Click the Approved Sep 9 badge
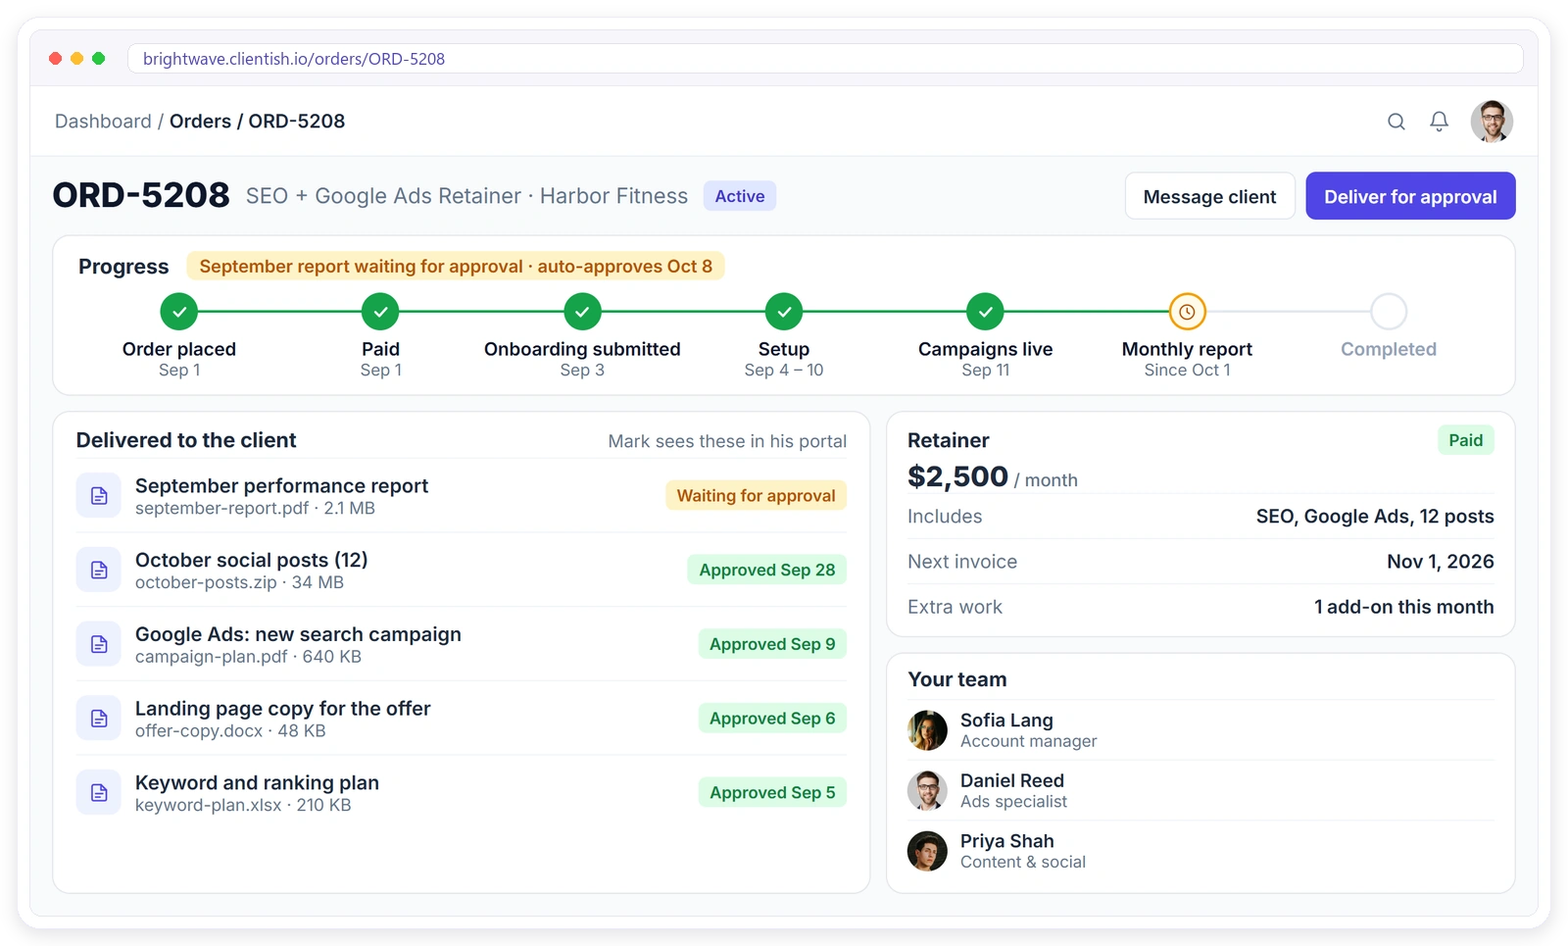The image size is (1568, 946). point(772,644)
